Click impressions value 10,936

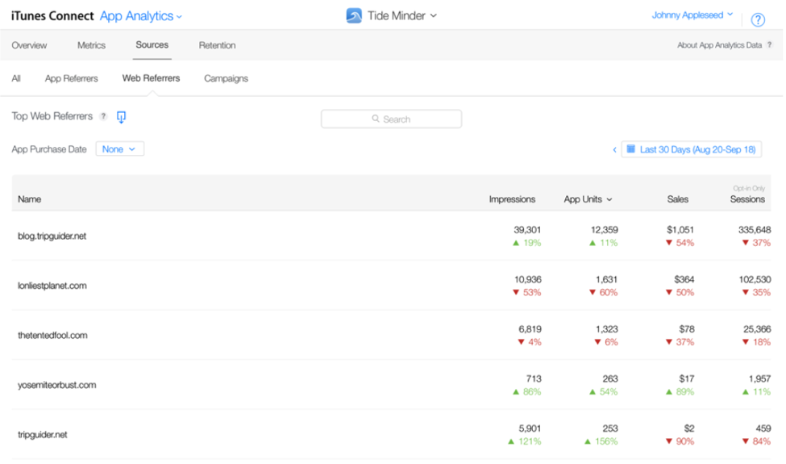pyautogui.click(x=527, y=279)
